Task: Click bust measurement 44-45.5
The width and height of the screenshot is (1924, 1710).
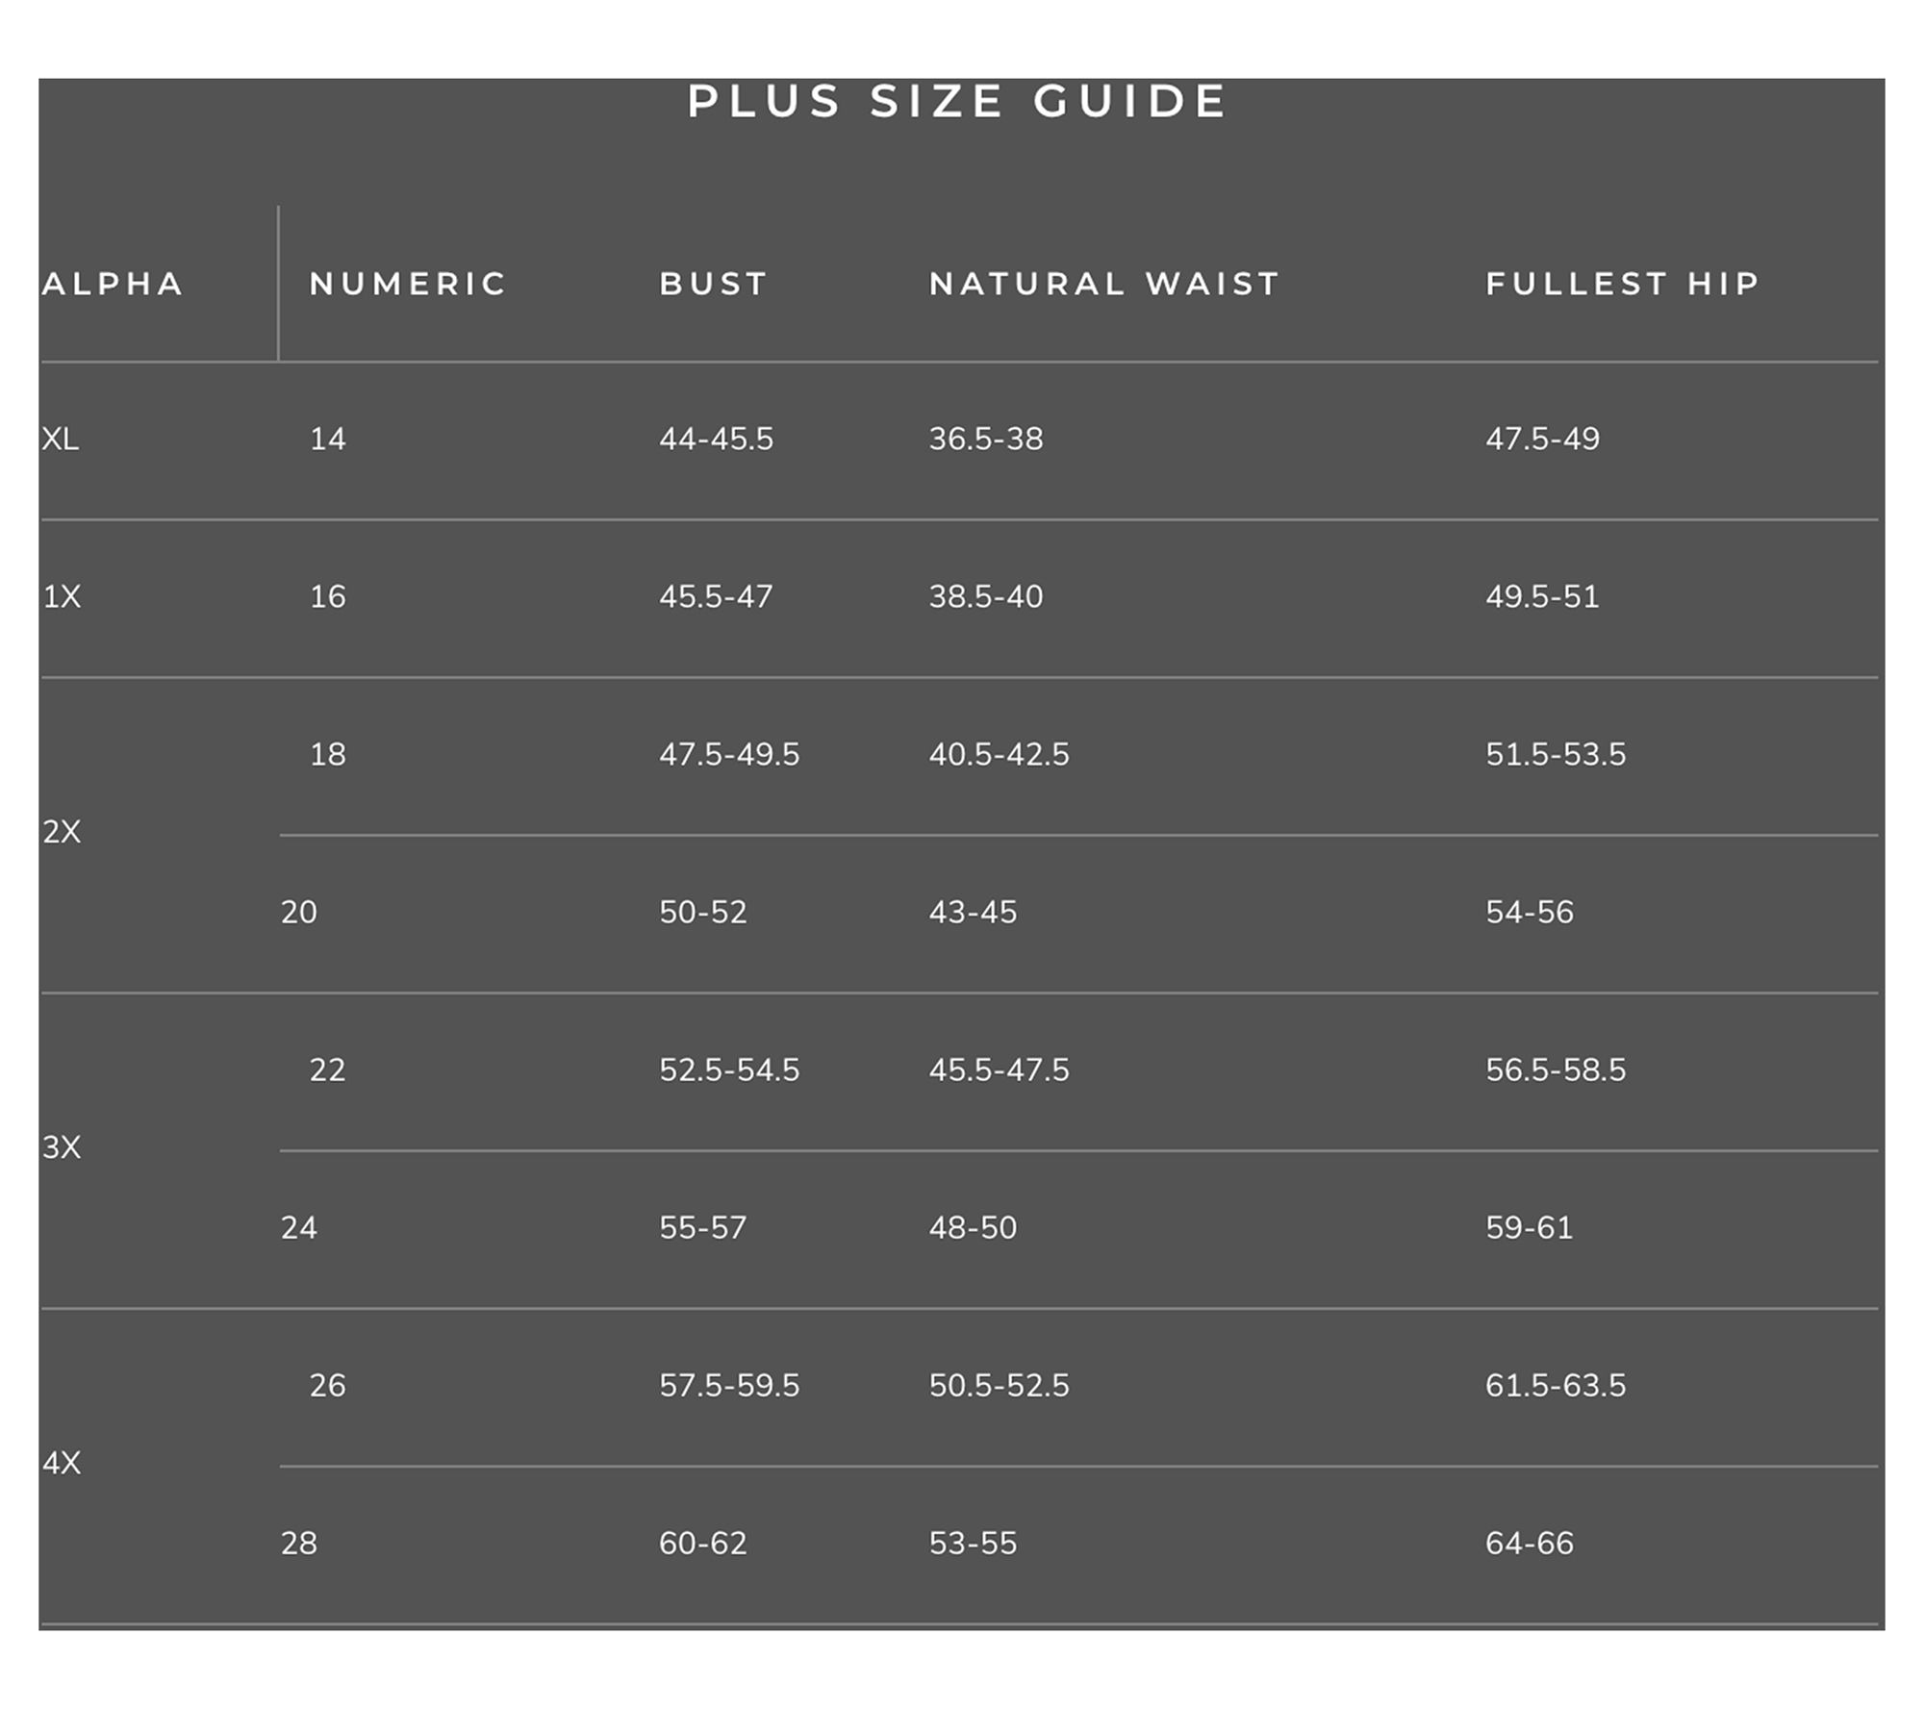Action: point(716,440)
